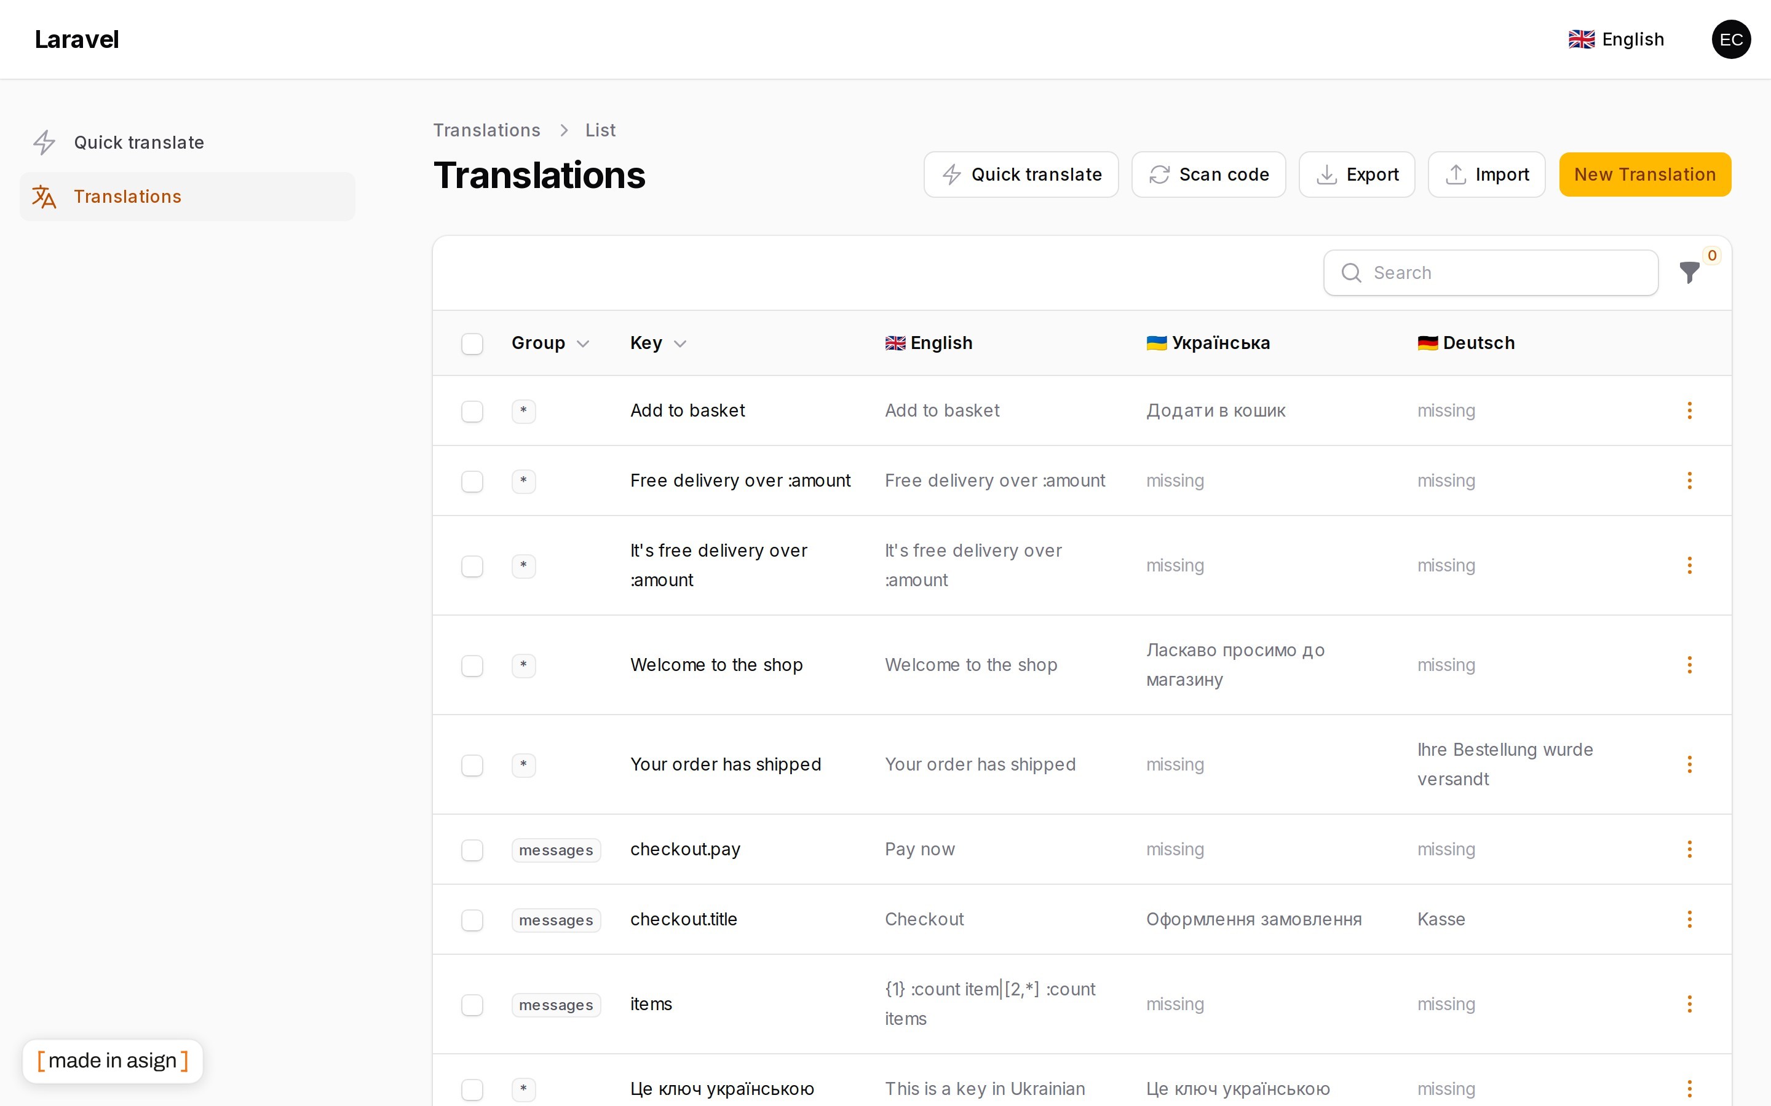Viewport: 1771px width, 1106px height.
Task: Click the UK flag in the top bar
Action: click(1582, 39)
